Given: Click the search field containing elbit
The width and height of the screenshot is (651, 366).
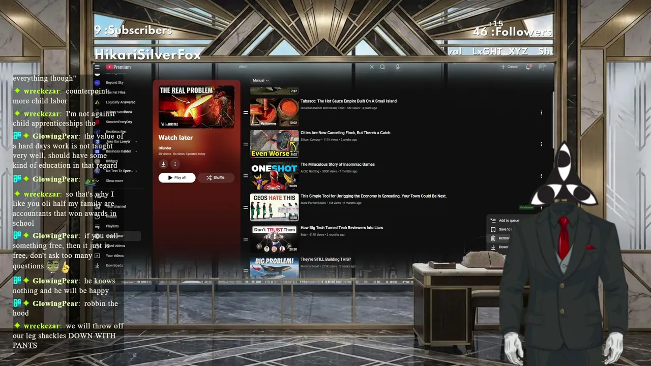Looking at the screenshot, I should click(x=303, y=67).
